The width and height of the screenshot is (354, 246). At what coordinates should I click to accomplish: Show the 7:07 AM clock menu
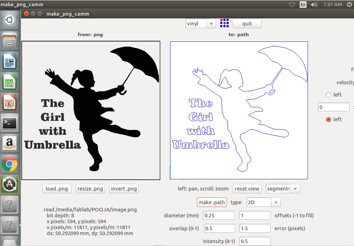(x=332, y=5)
